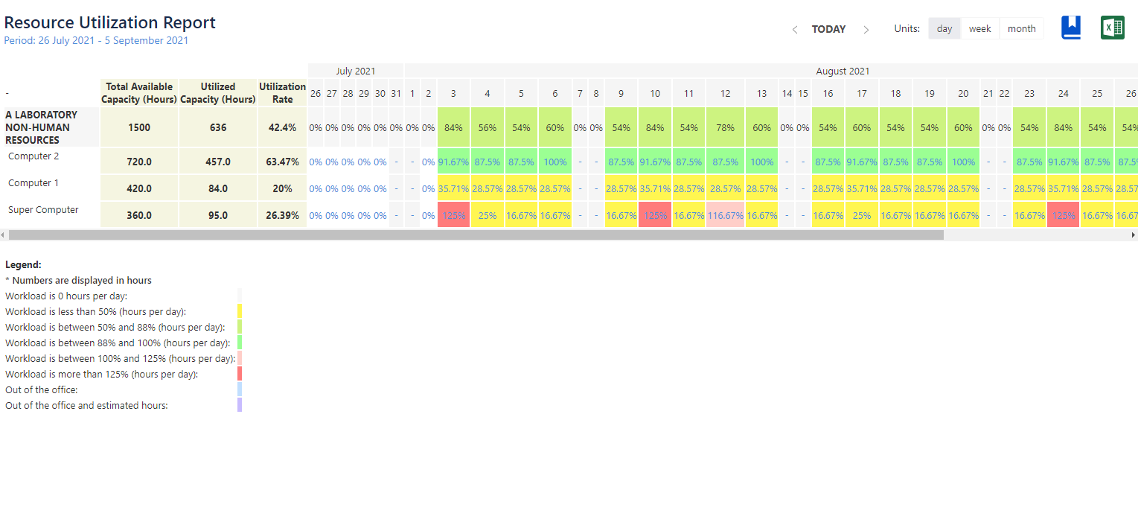Click the horizontal scrollbar left arrow
The width and height of the screenshot is (1138, 522).
pyautogui.click(x=4, y=235)
